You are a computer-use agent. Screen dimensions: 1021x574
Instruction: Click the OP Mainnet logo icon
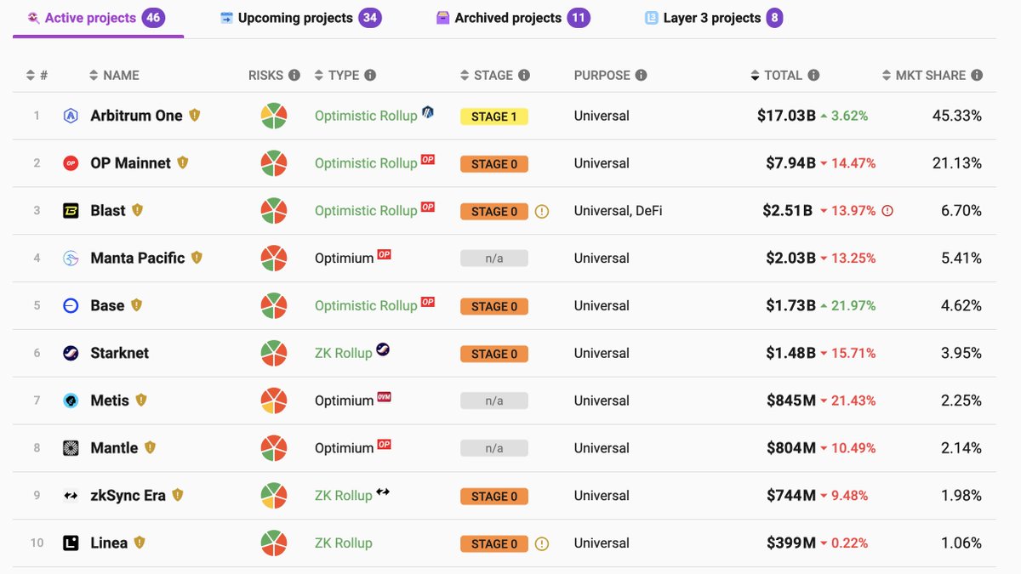pyautogui.click(x=71, y=163)
